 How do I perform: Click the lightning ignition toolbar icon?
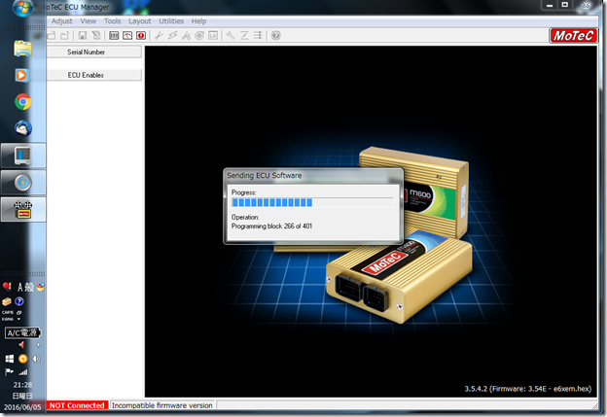click(x=172, y=36)
